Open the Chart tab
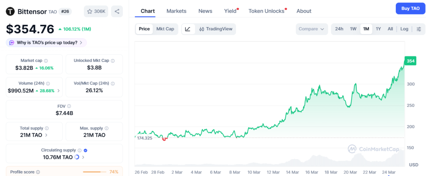The height and width of the screenshot is (176, 426). click(148, 11)
